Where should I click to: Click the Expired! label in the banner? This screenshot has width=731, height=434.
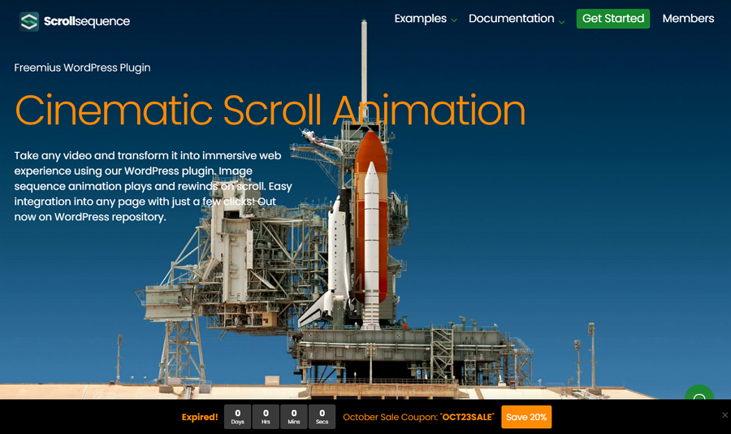(199, 417)
